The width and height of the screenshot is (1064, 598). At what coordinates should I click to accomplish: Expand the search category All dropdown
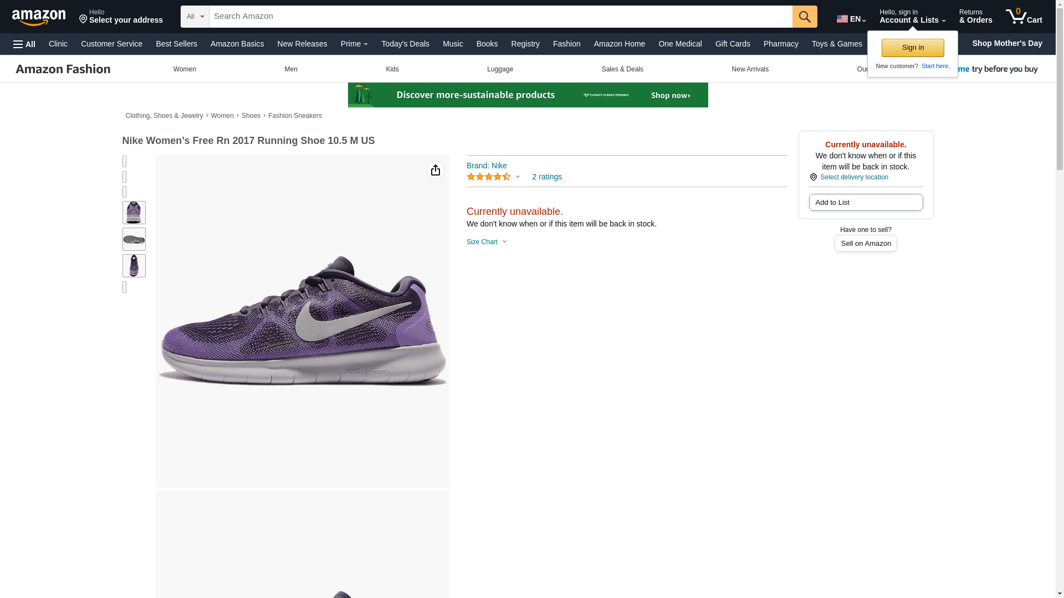pyautogui.click(x=195, y=17)
